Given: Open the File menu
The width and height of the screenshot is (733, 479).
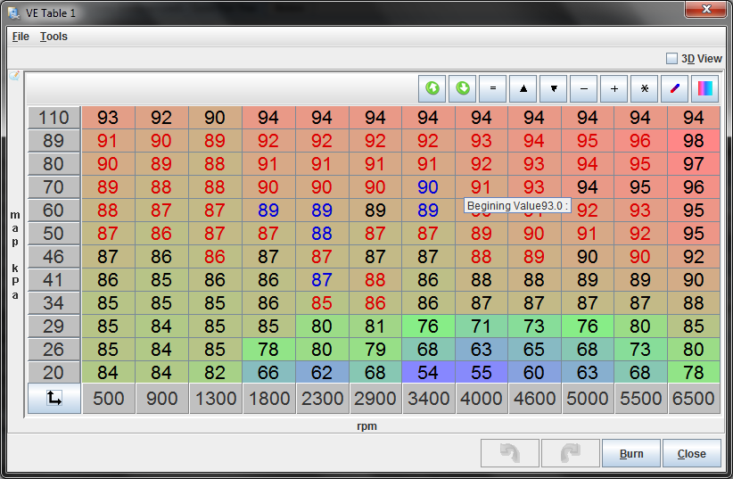Looking at the screenshot, I should click(21, 37).
